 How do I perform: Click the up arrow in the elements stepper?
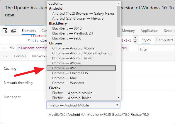tap(135, 37)
